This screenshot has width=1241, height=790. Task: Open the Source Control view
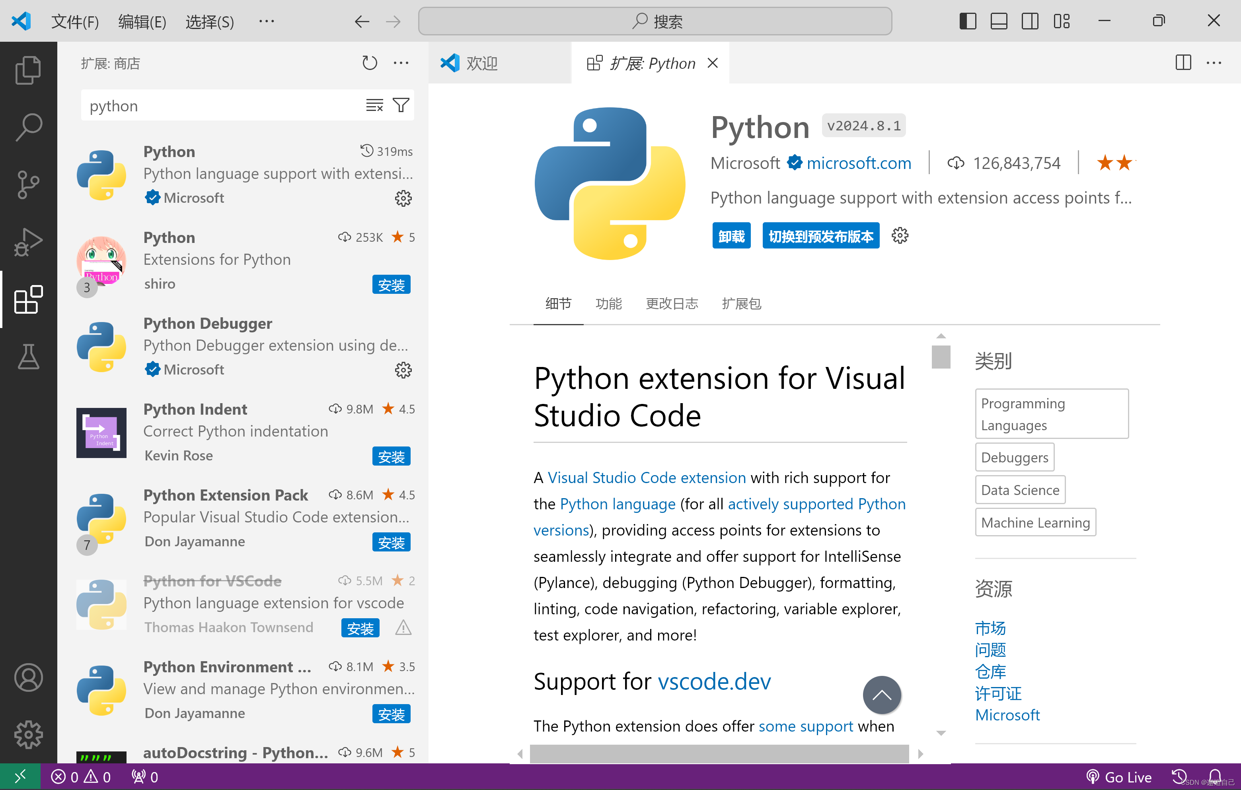tap(28, 184)
